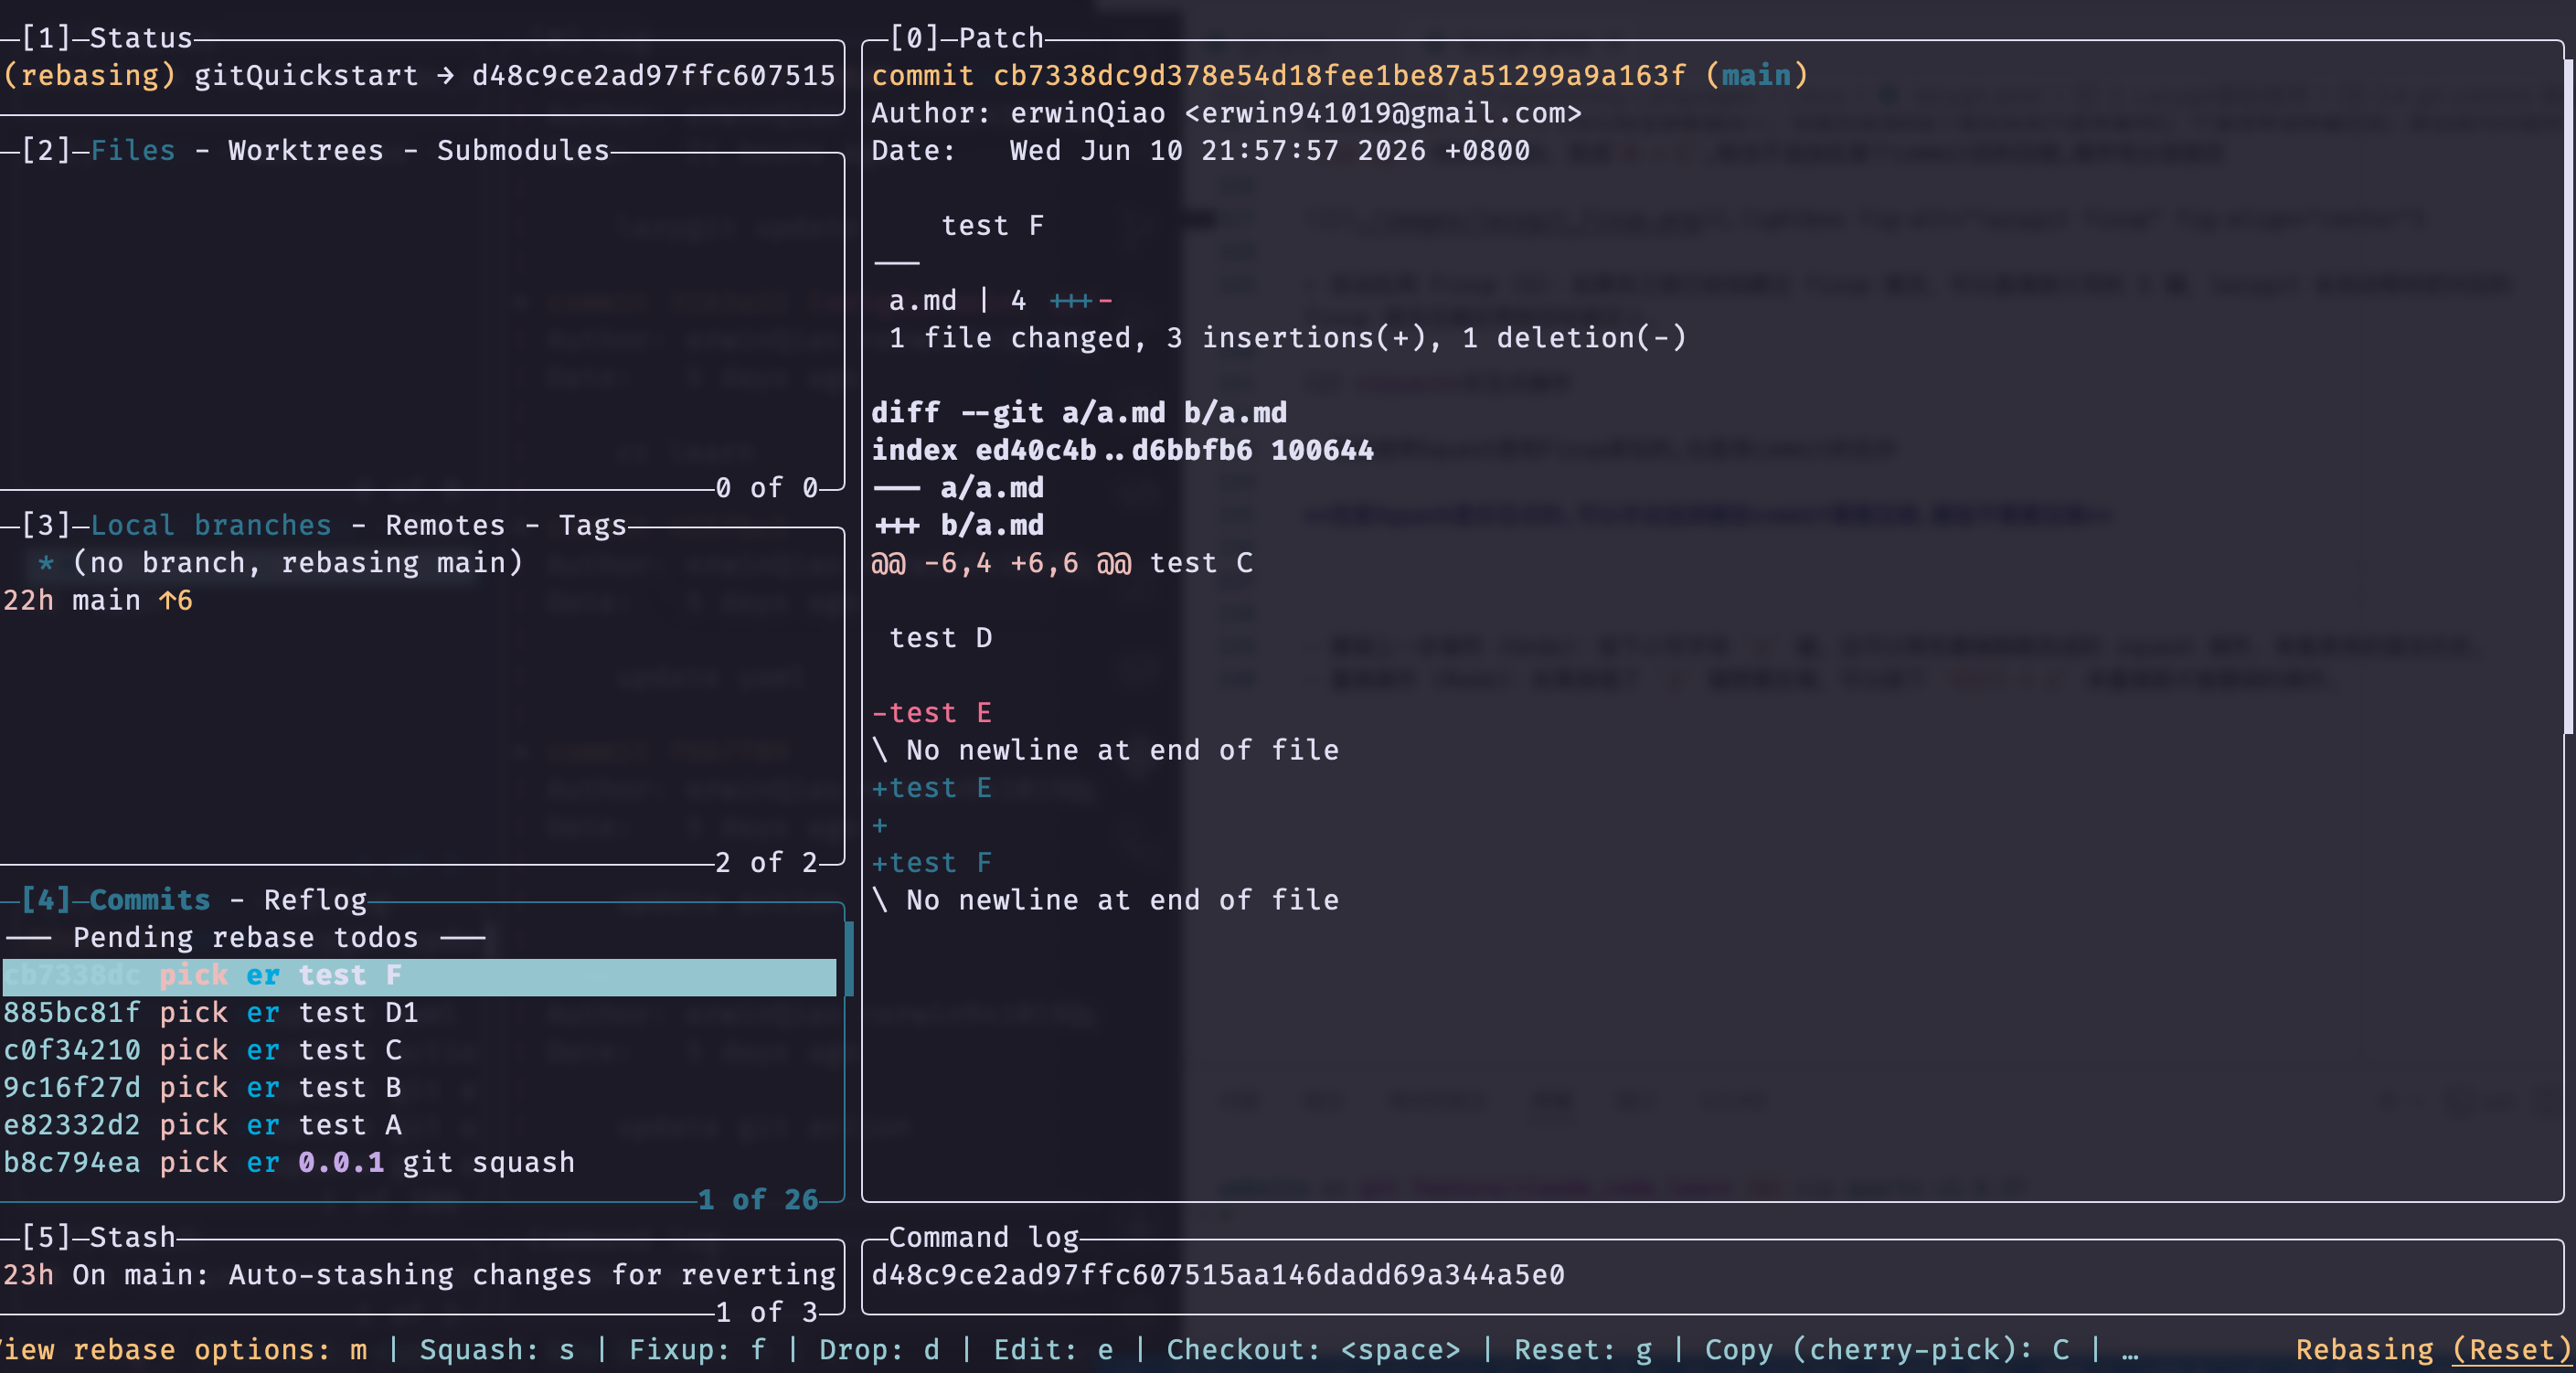Screen dimensions: 2576x1373
Task: Click the 'a.md | 4' stat line
Action: [1001, 301]
